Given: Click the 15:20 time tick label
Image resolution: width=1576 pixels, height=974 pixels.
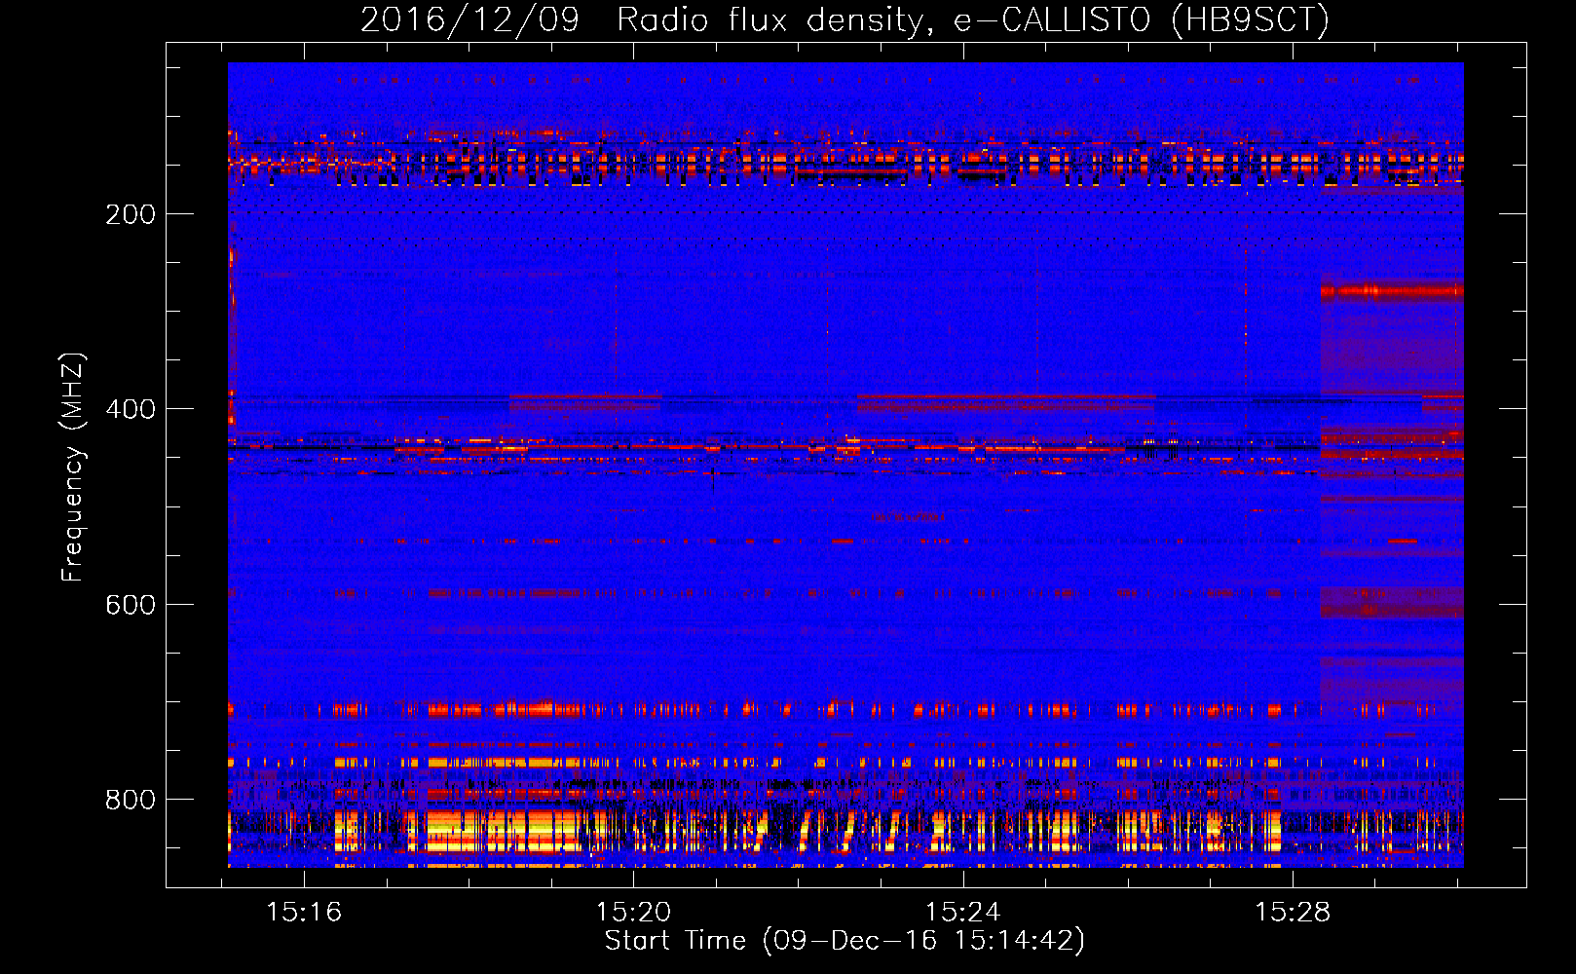Looking at the screenshot, I should click(x=634, y=913).
